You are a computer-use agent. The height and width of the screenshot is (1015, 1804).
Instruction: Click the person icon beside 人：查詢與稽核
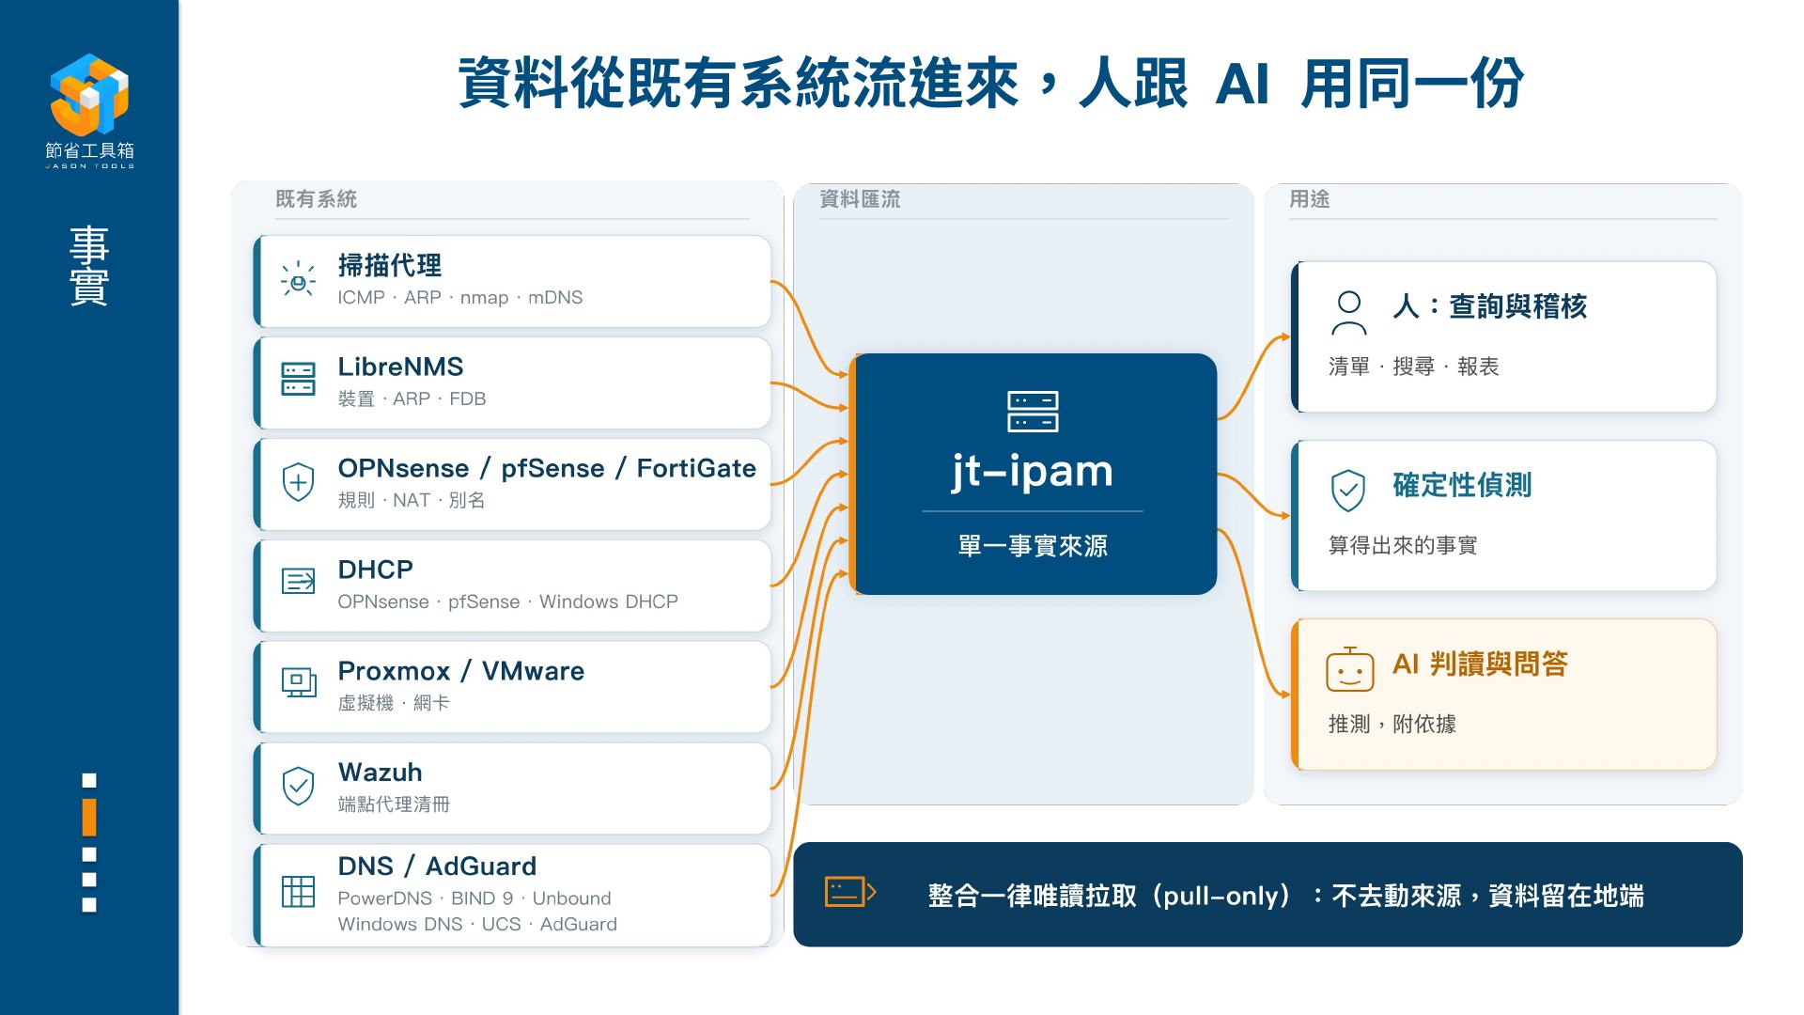pyautogui.click(x=1349, y=313)
